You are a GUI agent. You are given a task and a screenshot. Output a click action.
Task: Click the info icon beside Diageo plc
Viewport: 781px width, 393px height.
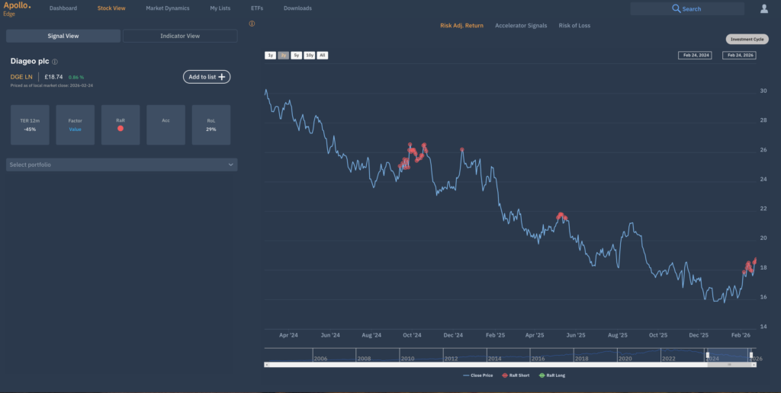pos(55,62)
